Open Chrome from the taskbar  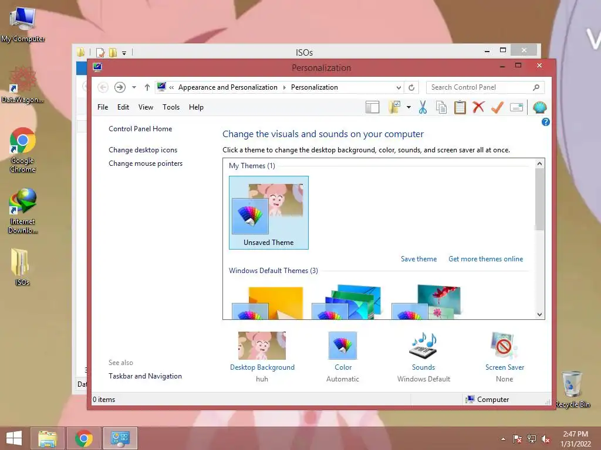click(x=84, y=438)
